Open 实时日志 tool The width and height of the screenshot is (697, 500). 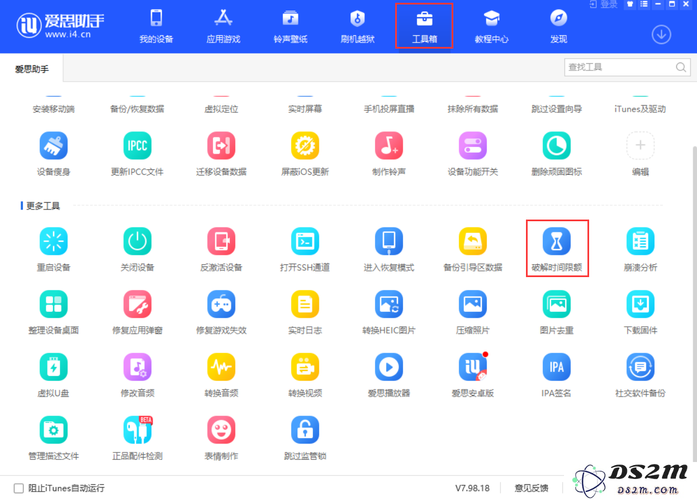(x=305, y=304)
